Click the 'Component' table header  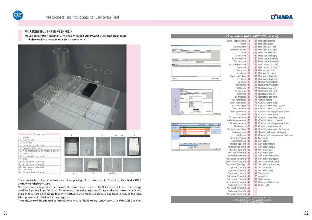click(39, 134)
